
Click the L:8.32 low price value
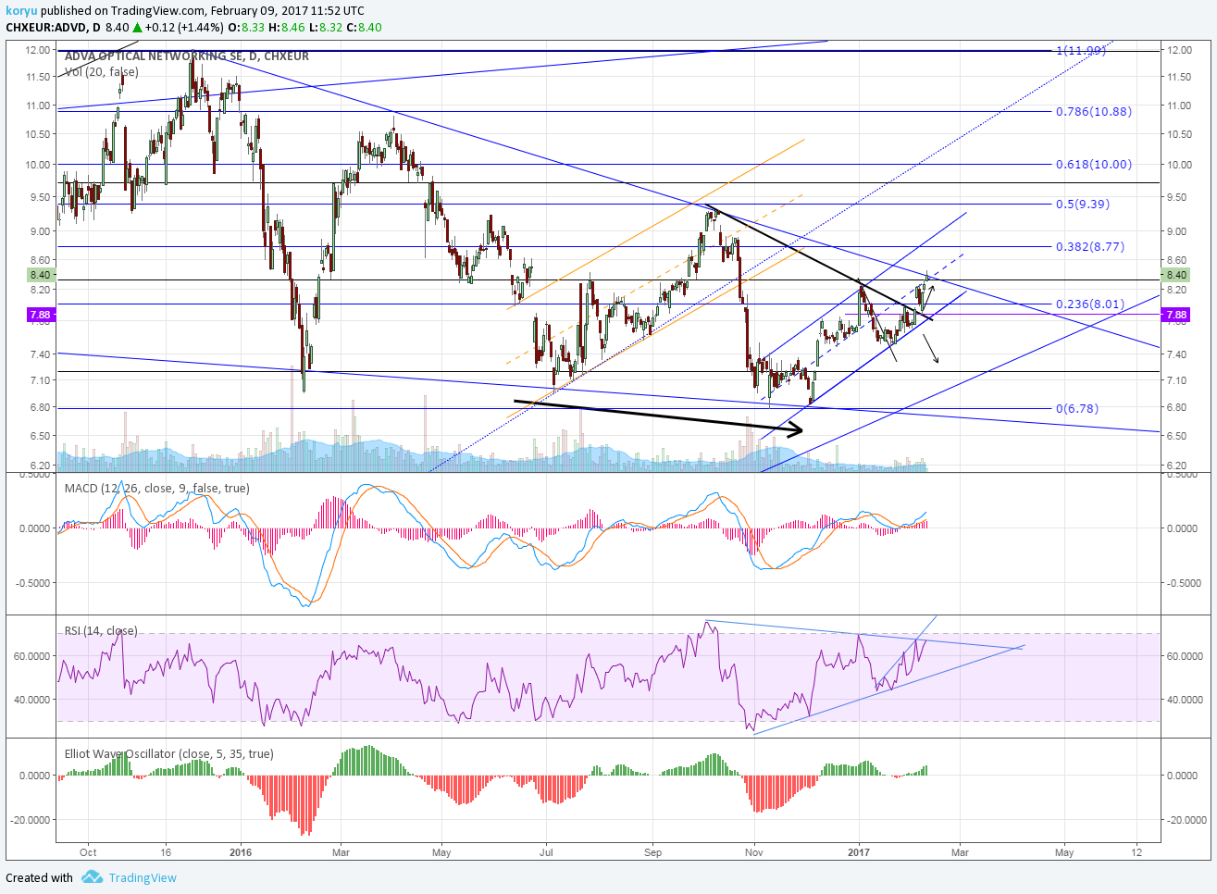[x=325, y=27]
